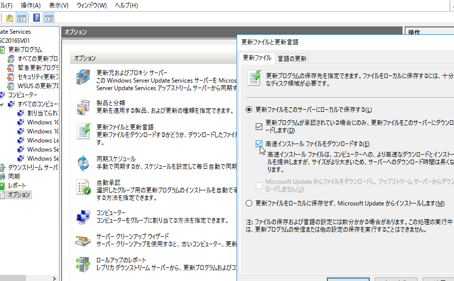Select 更新ファイルをこのサーバーにローカルで保存する radio button
Image resolution: width=454 pixels, height=281 pixels.
click(249, 110)
